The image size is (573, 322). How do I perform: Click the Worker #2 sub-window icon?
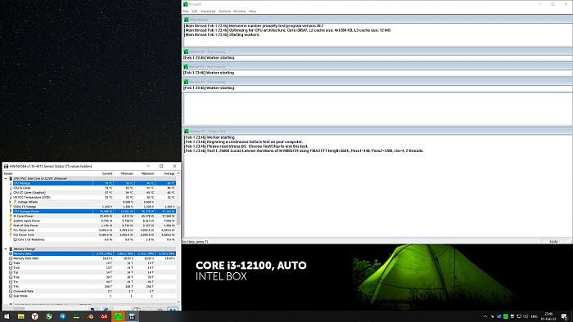click(186, 51)
